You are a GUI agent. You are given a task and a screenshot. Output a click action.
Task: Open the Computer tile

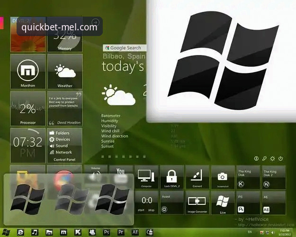pos(146,177)
